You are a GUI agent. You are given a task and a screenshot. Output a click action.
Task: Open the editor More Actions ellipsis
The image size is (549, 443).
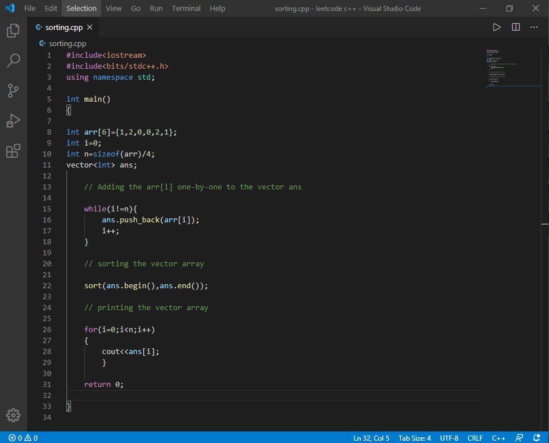pos(533,27)
